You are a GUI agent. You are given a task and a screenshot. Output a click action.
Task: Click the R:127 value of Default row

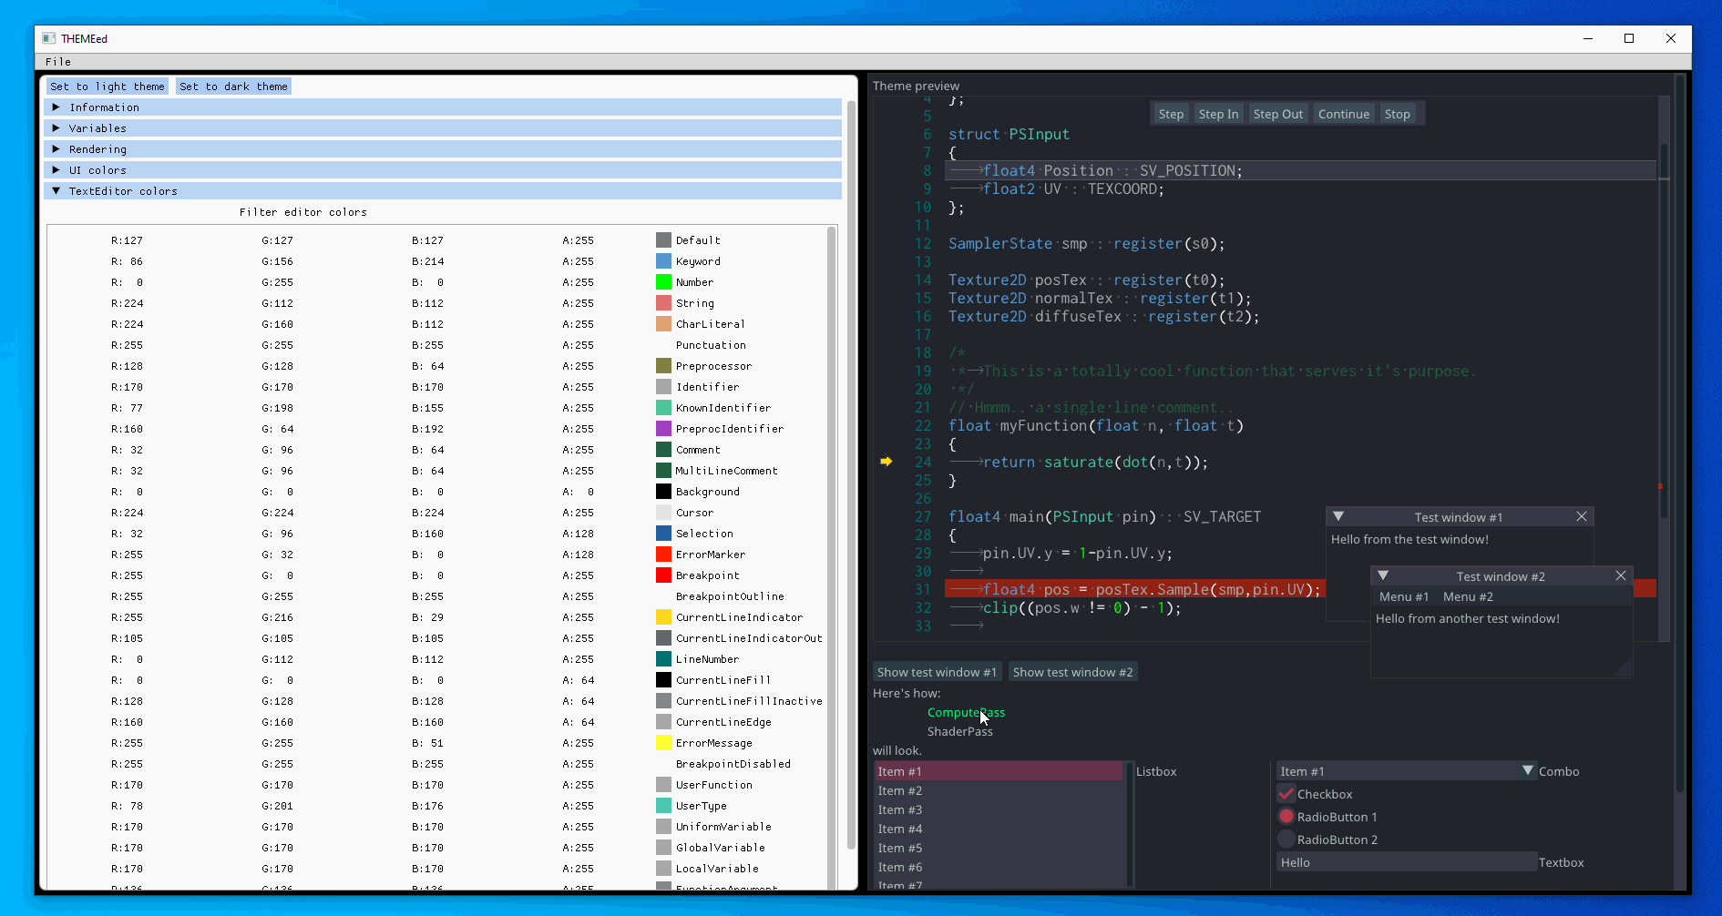pos(127,240)
